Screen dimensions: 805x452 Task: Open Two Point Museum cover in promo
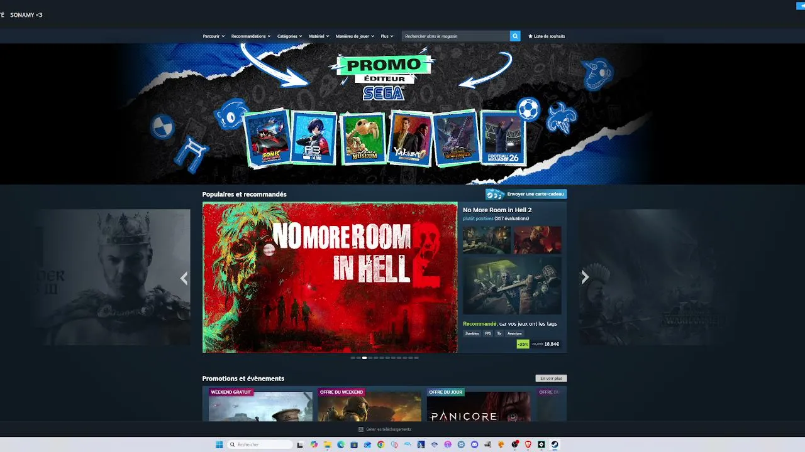tap(363, 138)
